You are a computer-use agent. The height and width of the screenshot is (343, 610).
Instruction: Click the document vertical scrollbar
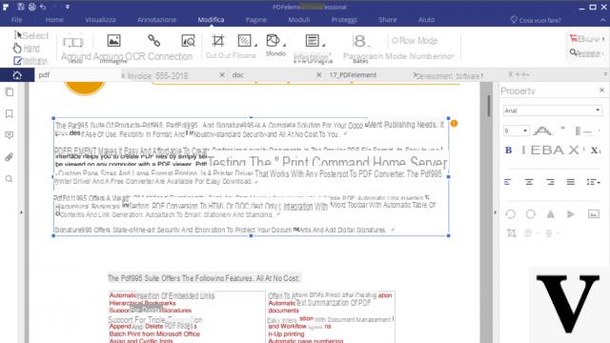tap(489, 106)
